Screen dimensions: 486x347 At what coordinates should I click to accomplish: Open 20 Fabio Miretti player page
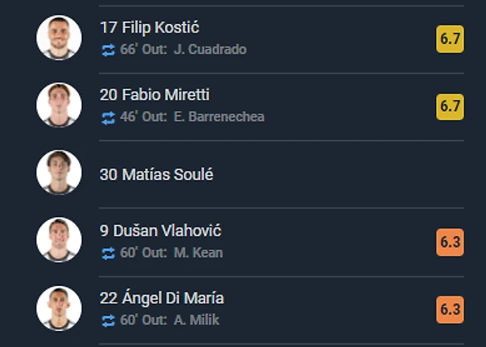(x=154, y=95)
